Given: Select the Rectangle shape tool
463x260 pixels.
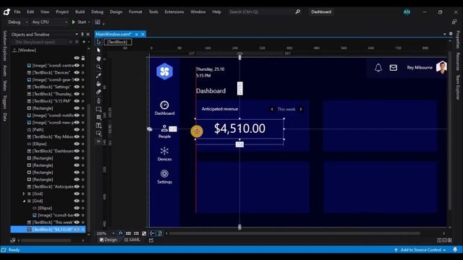Looking at the screenshot, I should point(98,109).
